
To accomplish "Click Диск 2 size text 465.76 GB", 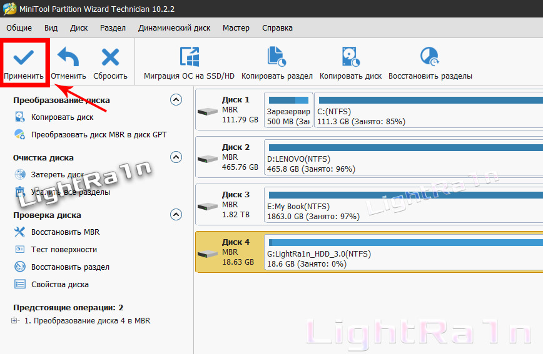I will tap(240, 167).
